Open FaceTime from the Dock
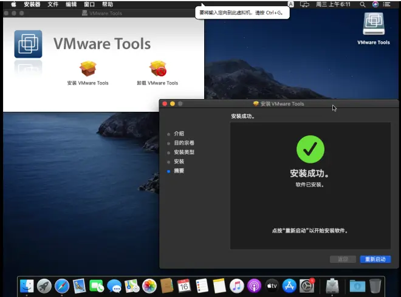401x297 pixels. point(97,285)
